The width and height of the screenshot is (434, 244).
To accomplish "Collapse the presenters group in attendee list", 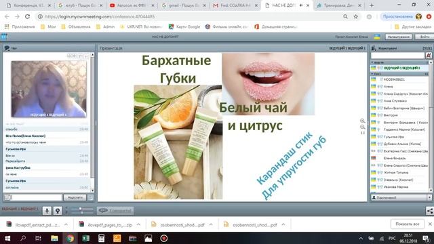I will (x=372, y=62).
